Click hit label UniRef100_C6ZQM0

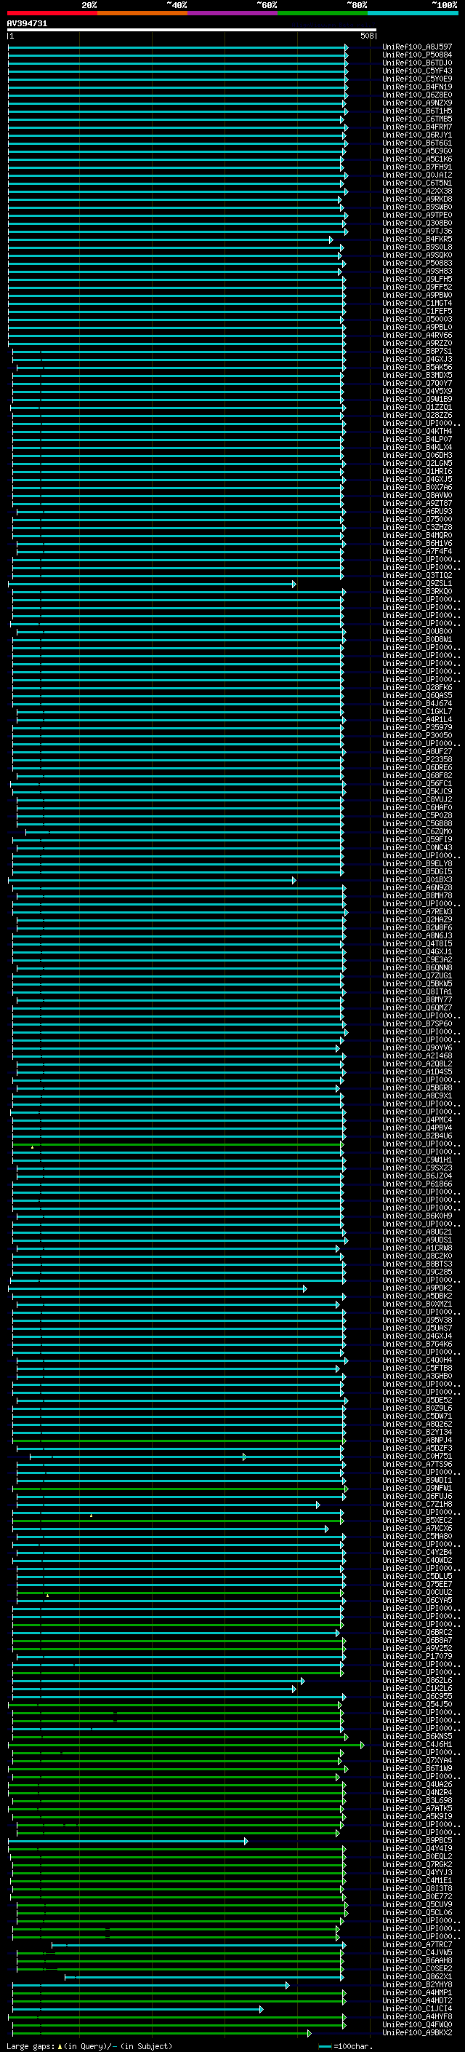point(417,831)
